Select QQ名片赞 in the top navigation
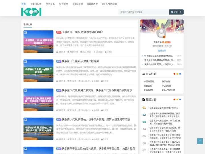The height and width of the screenshot is (154, 205). (93, 4)
